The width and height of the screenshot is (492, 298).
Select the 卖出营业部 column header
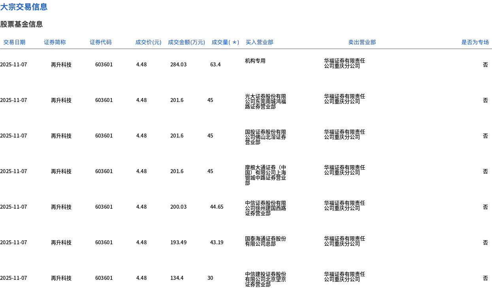click(362, 42)
